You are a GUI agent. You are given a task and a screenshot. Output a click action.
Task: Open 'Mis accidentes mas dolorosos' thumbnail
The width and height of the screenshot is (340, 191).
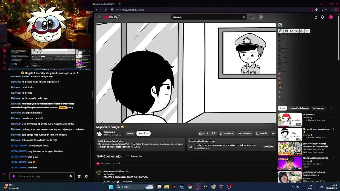pyautogui.click(x=290, y=134)
